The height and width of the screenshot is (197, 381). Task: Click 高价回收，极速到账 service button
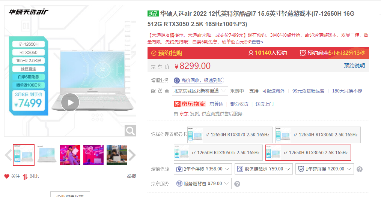199,80
